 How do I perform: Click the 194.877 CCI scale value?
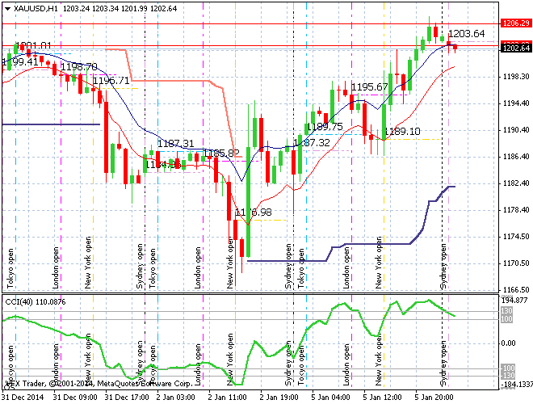click(515, 300)
